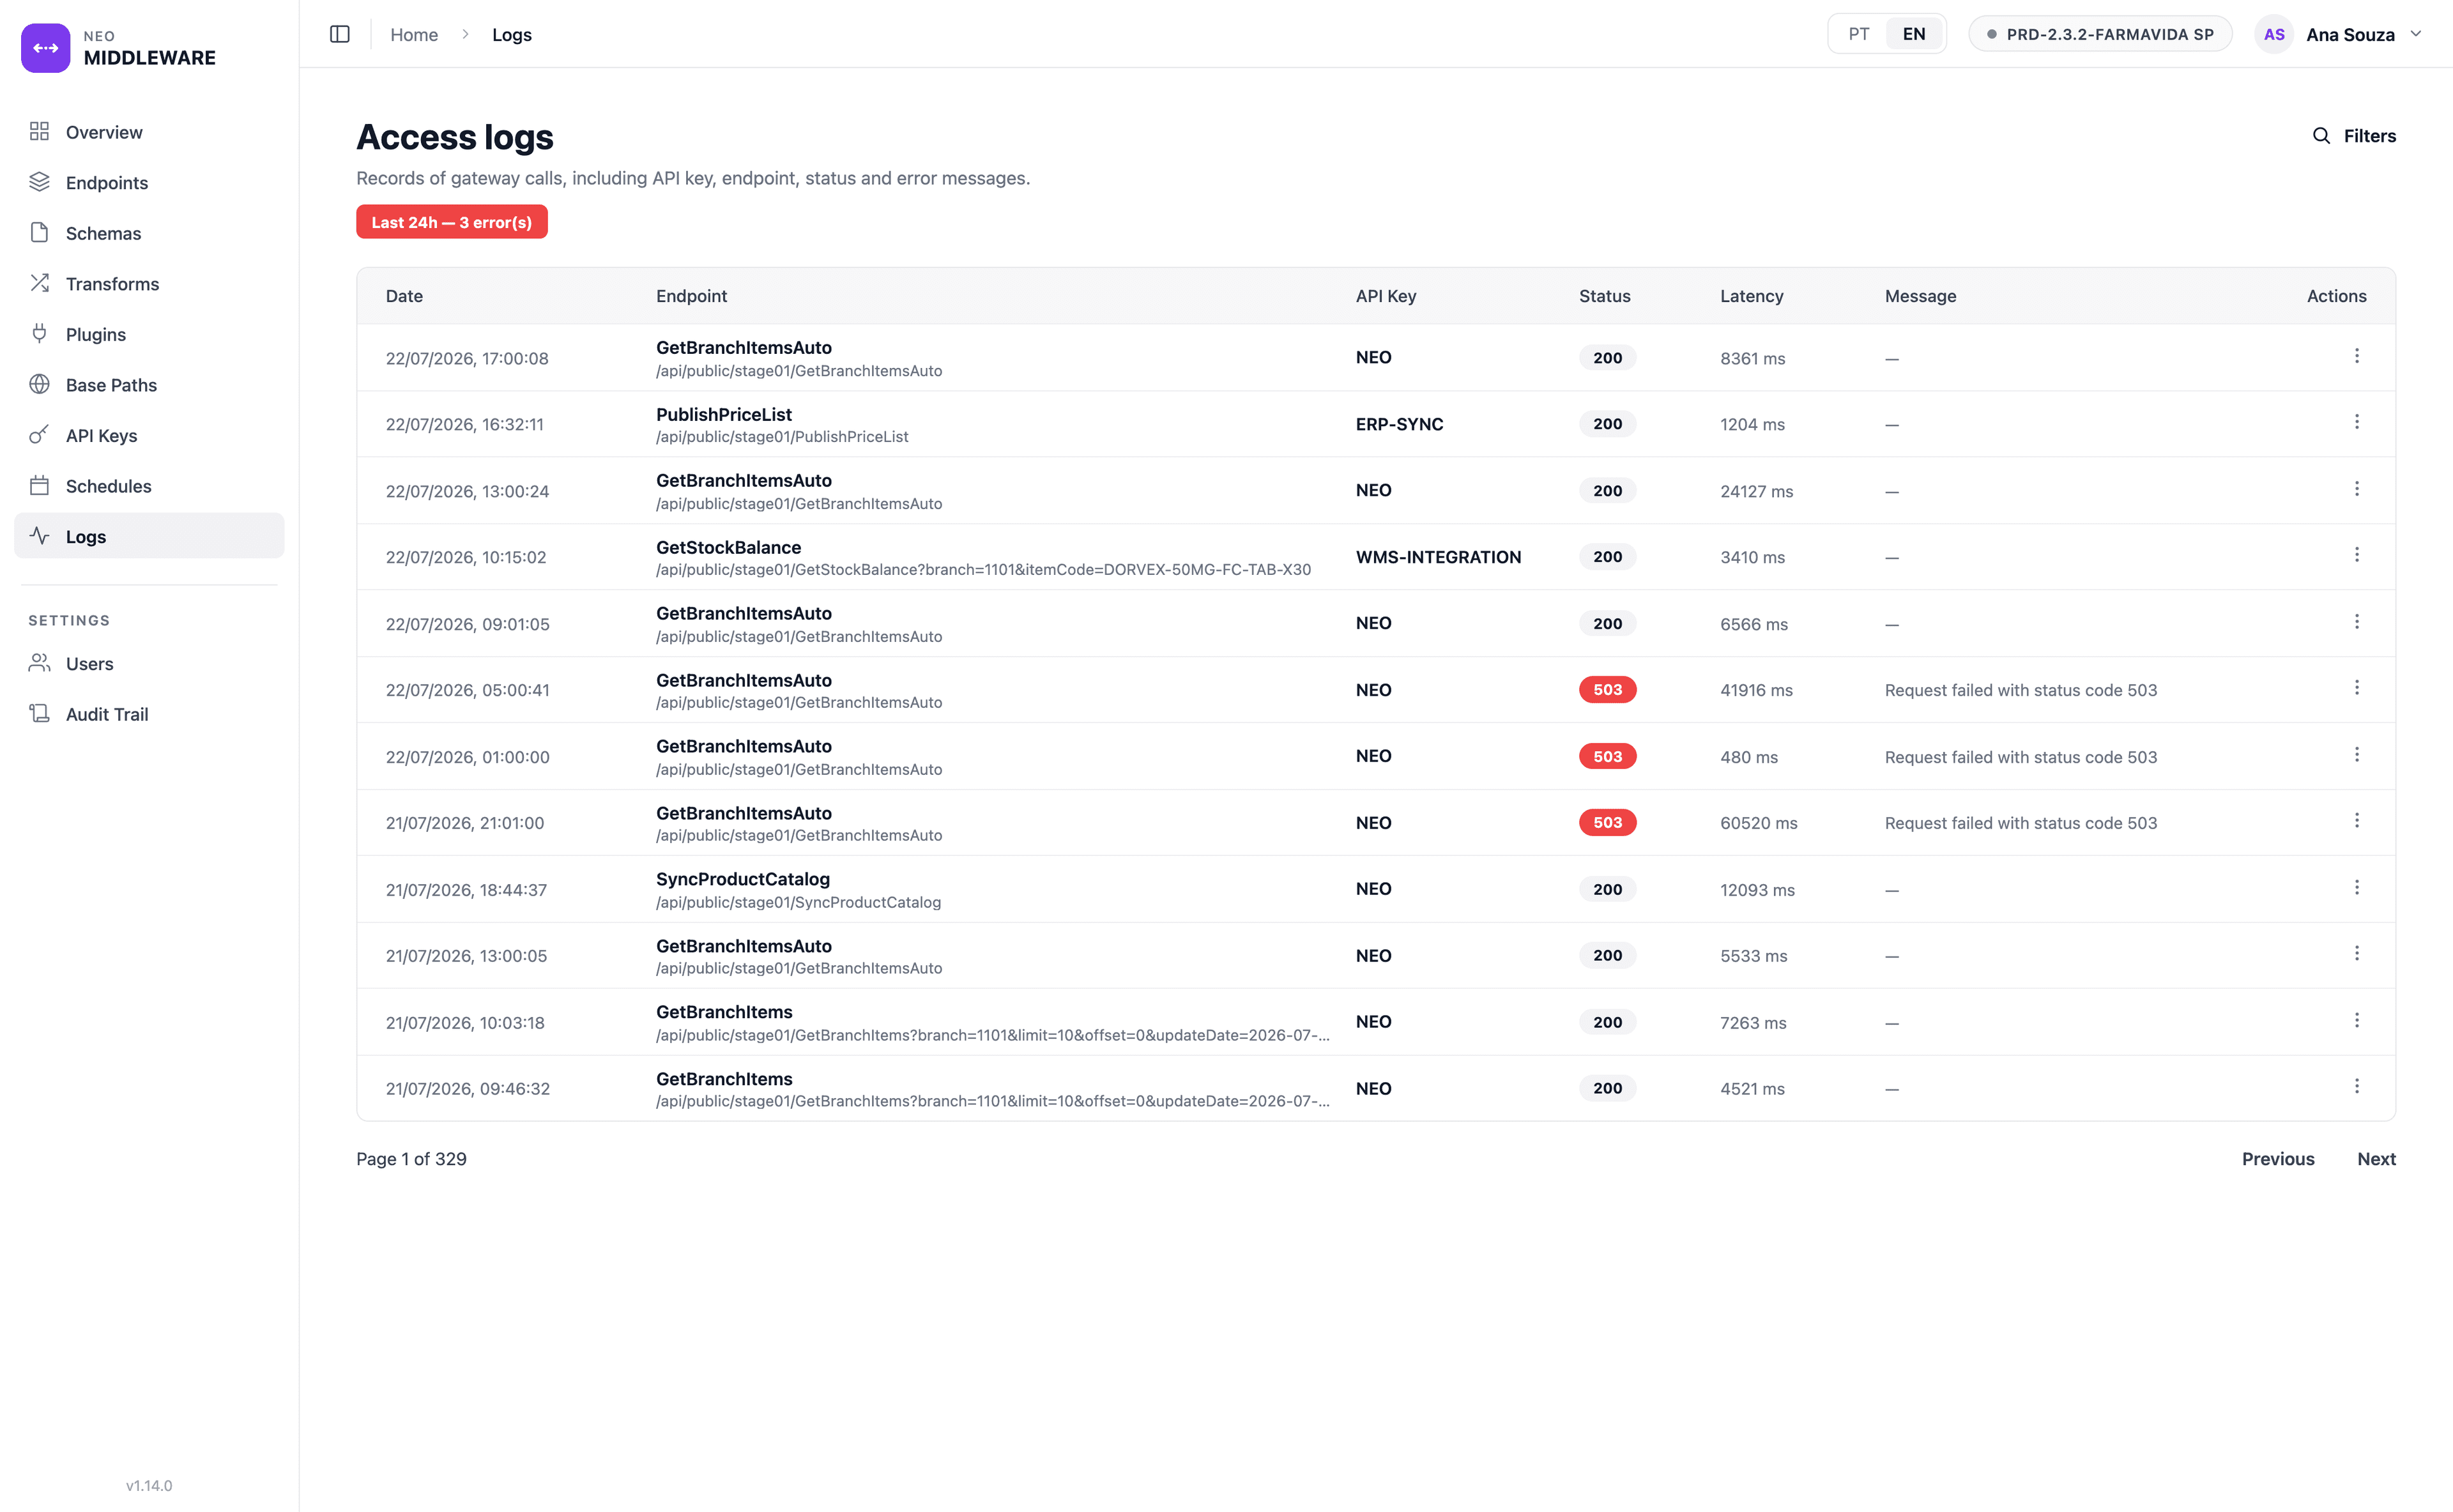Click the AS user avatar

(x=2274, y=34)
